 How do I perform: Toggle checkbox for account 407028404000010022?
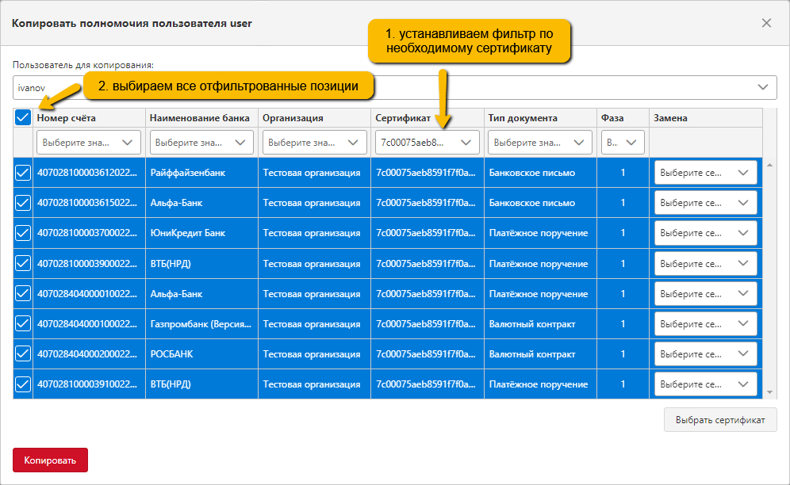pos(23,294)
